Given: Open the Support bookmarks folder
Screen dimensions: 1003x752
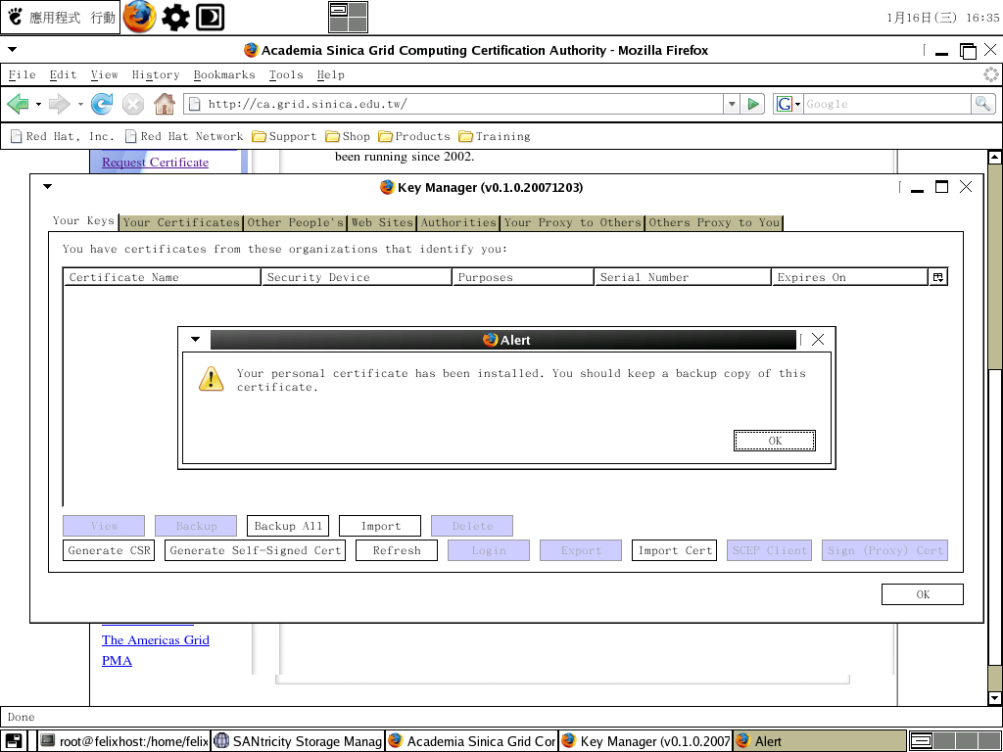Looking at the screenshot, I should click(x=284, y=136).
